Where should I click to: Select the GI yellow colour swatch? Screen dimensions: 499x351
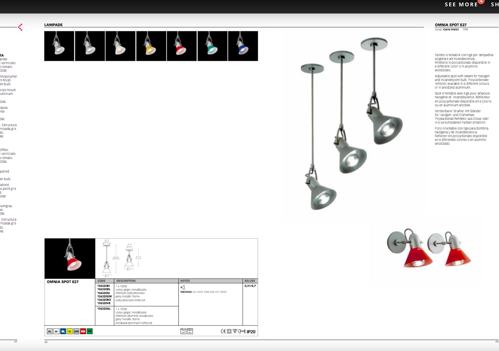coord(70,332)
